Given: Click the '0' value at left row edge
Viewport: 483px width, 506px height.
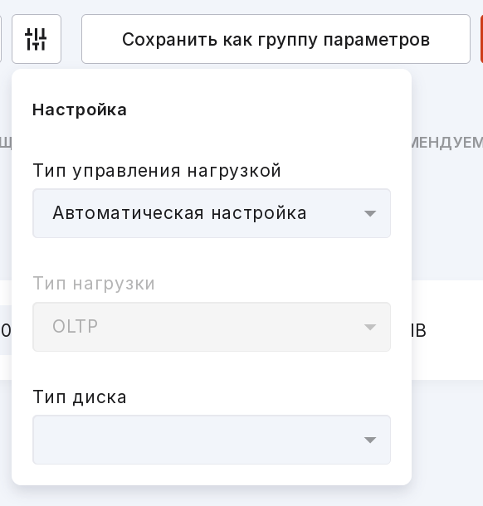Looking at the screenshot, I should pos(6,330).
